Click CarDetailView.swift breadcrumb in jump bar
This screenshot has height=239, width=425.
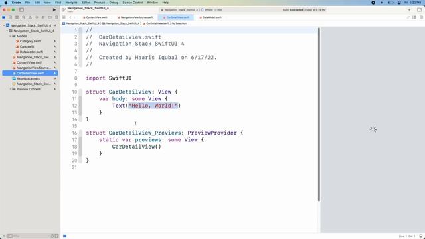click(156, 23)
